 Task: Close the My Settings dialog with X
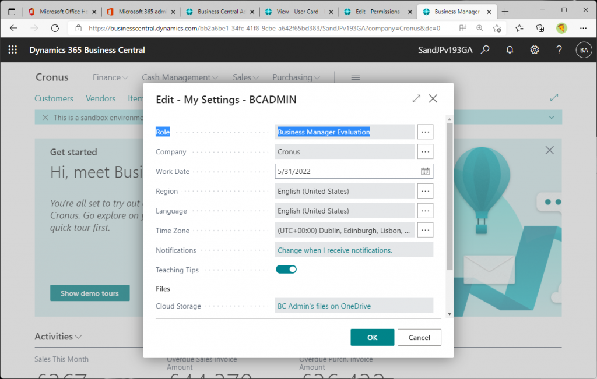(x=433, y=99)
